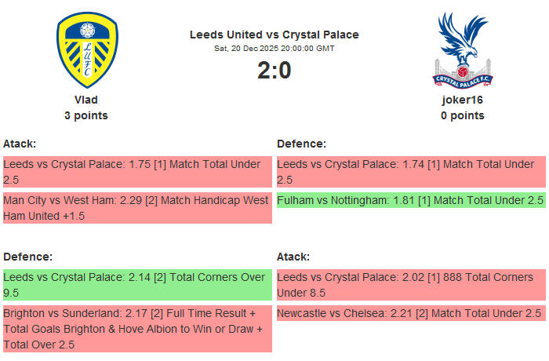Click the Atack heading under Vlad
Viewport: 549px width, 361px height.
[x=20, y=144]
